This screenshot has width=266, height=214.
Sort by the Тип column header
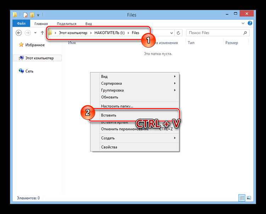tap(191, 43)
